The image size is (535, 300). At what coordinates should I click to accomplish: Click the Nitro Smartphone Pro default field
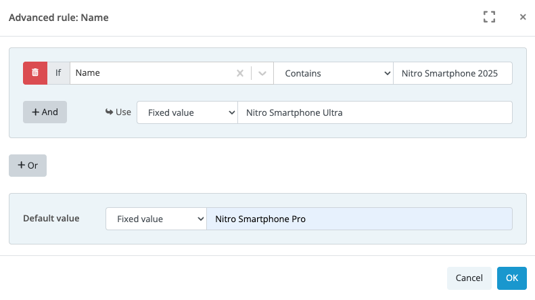[359, 219]
